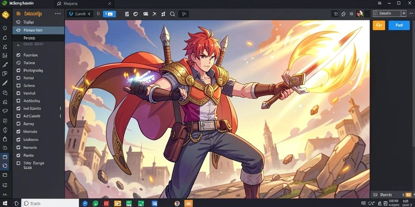Click the orange button in right panel
The image size is (415, 207).
[x=379, y=25]
